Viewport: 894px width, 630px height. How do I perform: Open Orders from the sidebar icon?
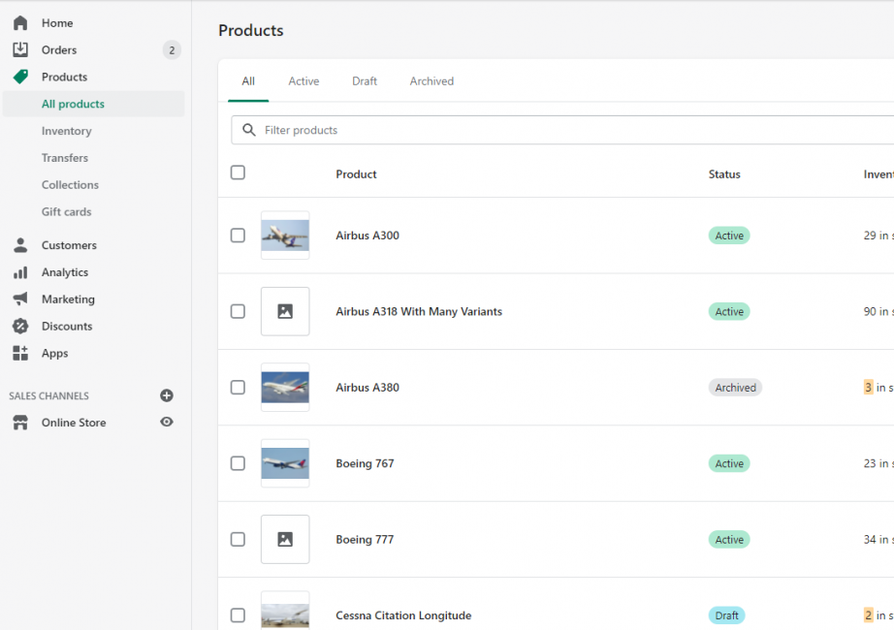20,49
